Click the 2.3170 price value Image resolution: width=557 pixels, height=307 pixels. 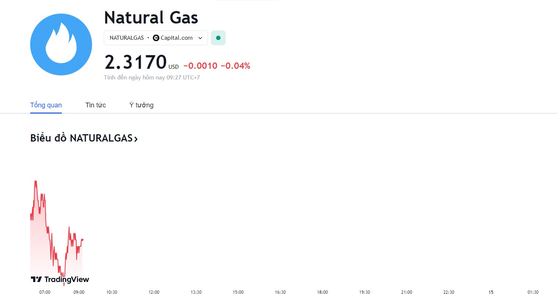click(135, 62)
